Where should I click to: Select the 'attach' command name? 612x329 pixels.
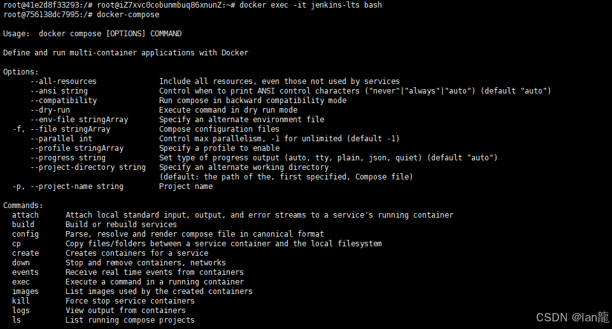[25, 215]
